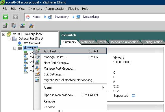Screen dimensions: 165x112
Task: Collapse the Datacenter Site A node
Action: point(9,39)
